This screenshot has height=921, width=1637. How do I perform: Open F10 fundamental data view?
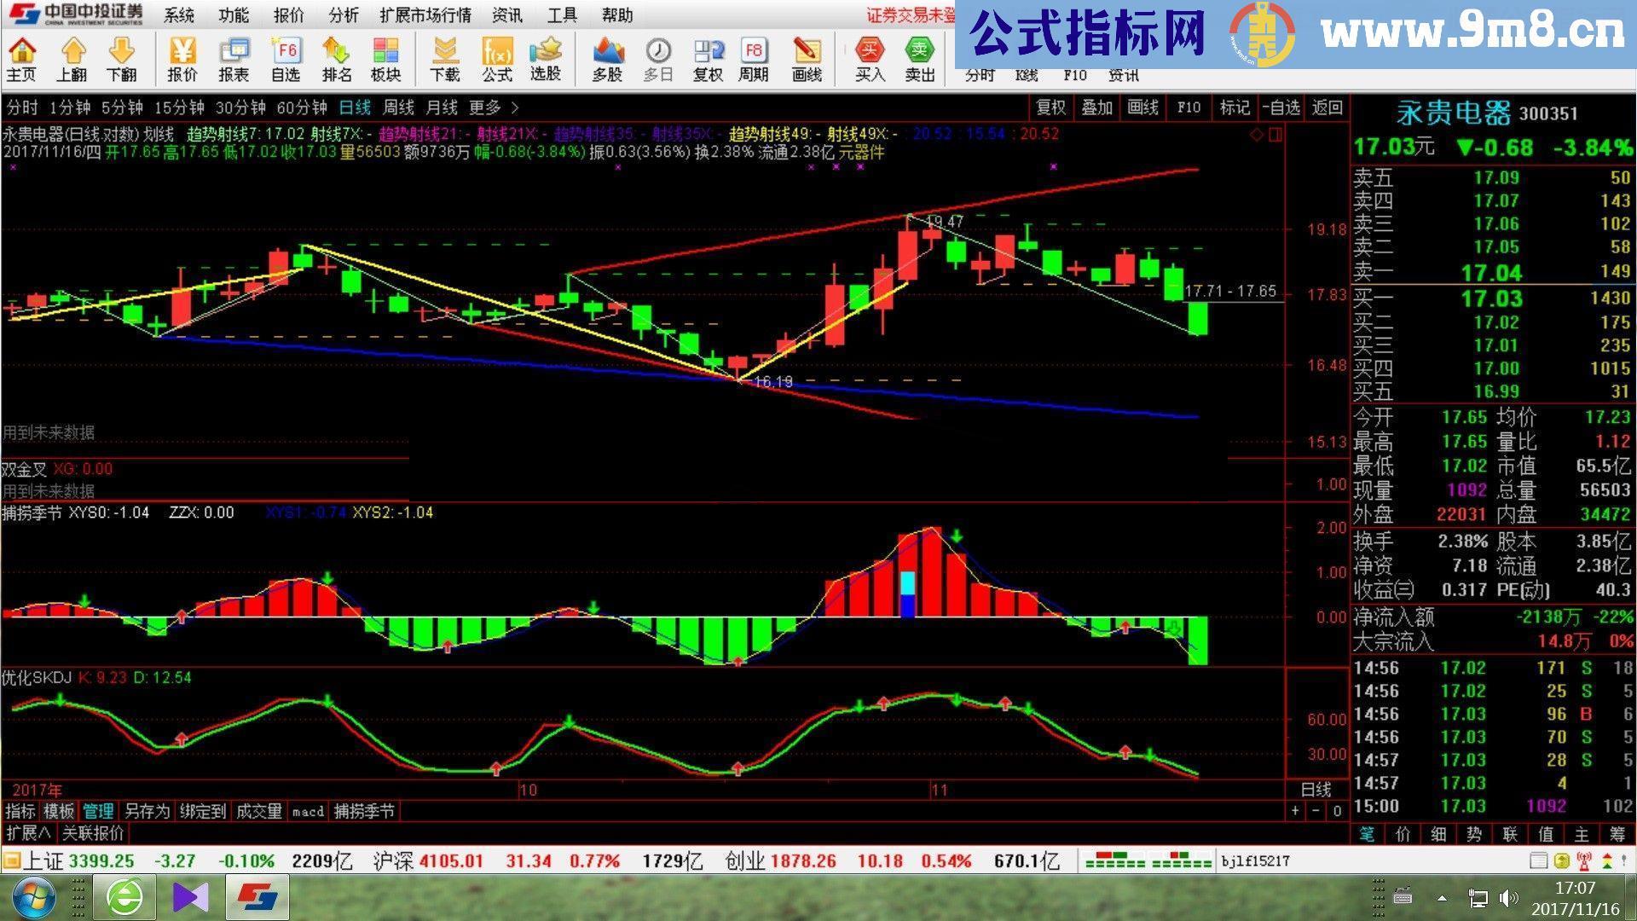coord(1189,108)
